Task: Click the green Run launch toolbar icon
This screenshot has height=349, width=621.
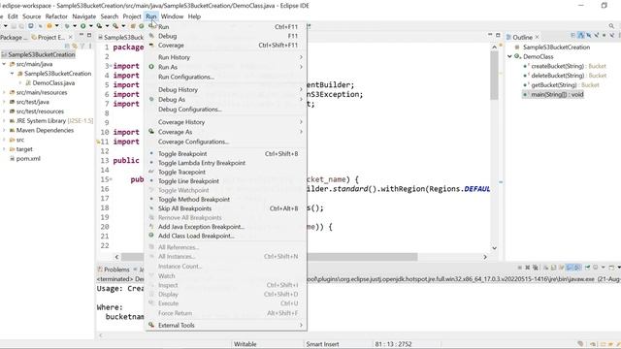Action: coord(82,26)
